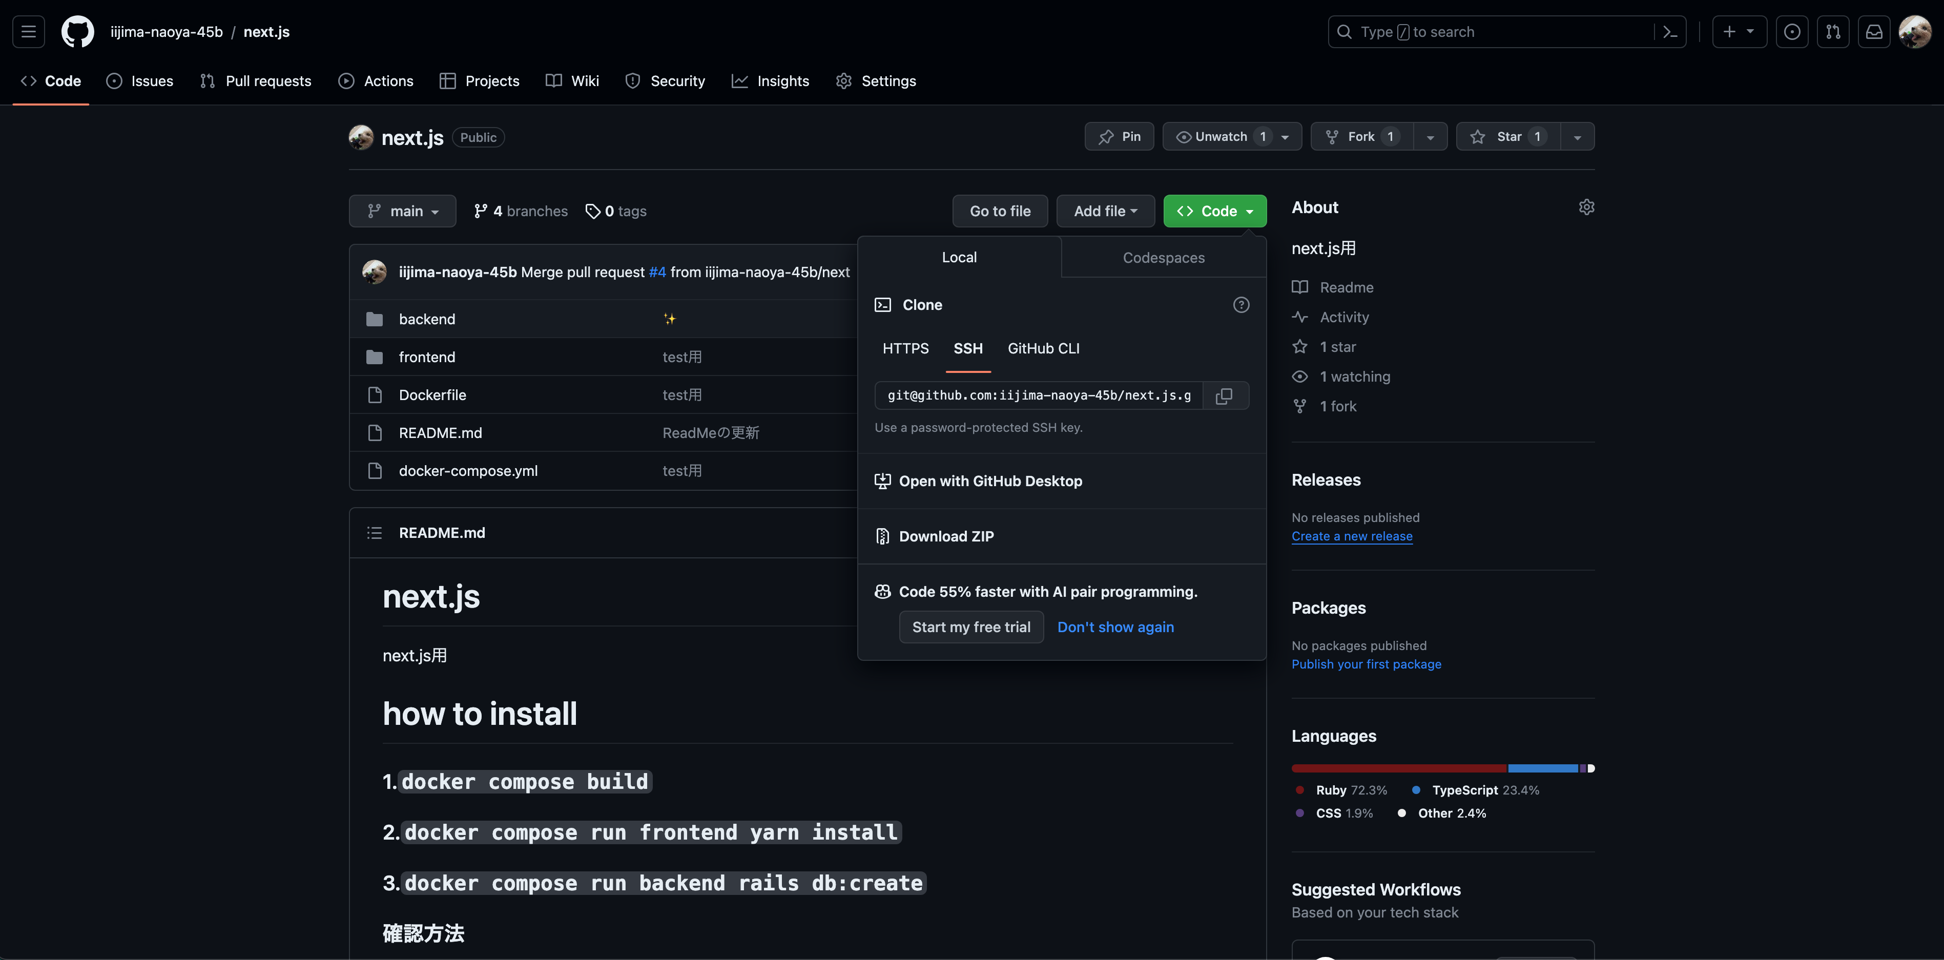Expand the Fork options caret
Screen dimensions: 1944x960
(1430, 137)
